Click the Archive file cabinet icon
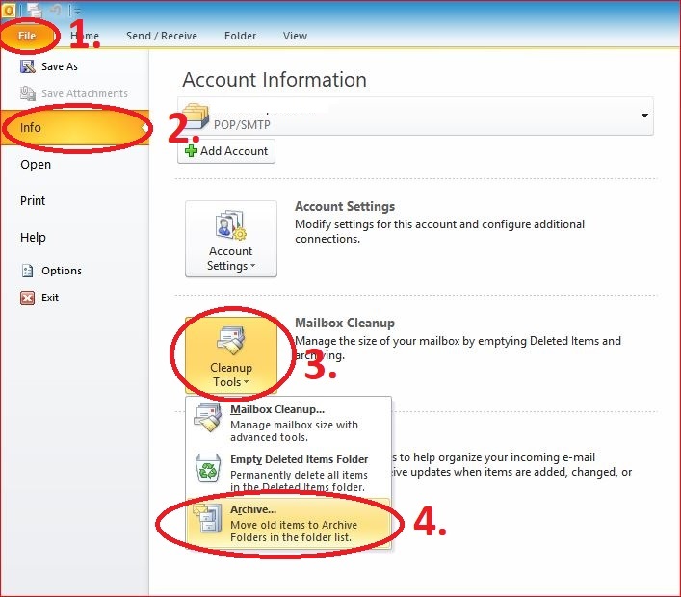681x597 pixels. (208, 518)
